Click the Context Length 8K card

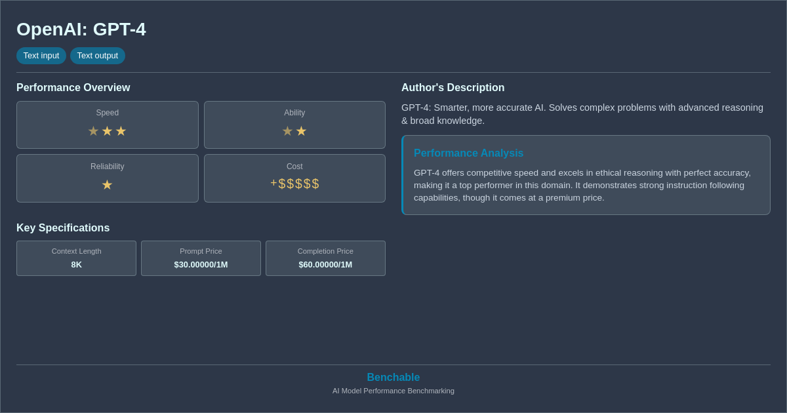76,258
